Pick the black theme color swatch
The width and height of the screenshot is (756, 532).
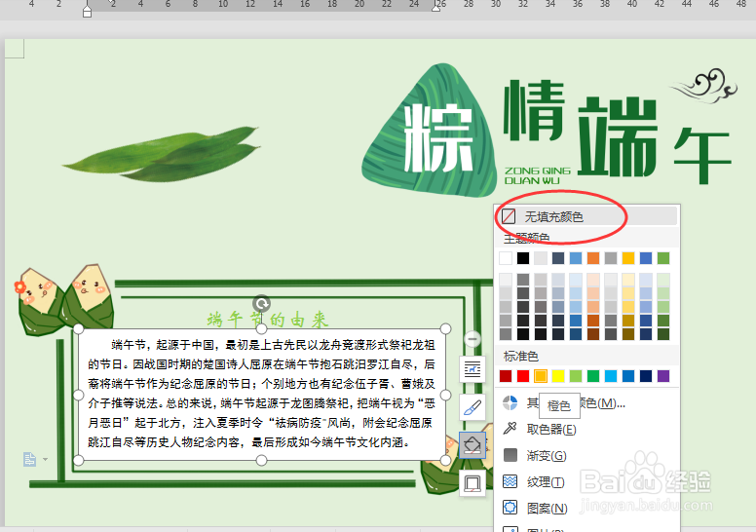coord(522,258)
